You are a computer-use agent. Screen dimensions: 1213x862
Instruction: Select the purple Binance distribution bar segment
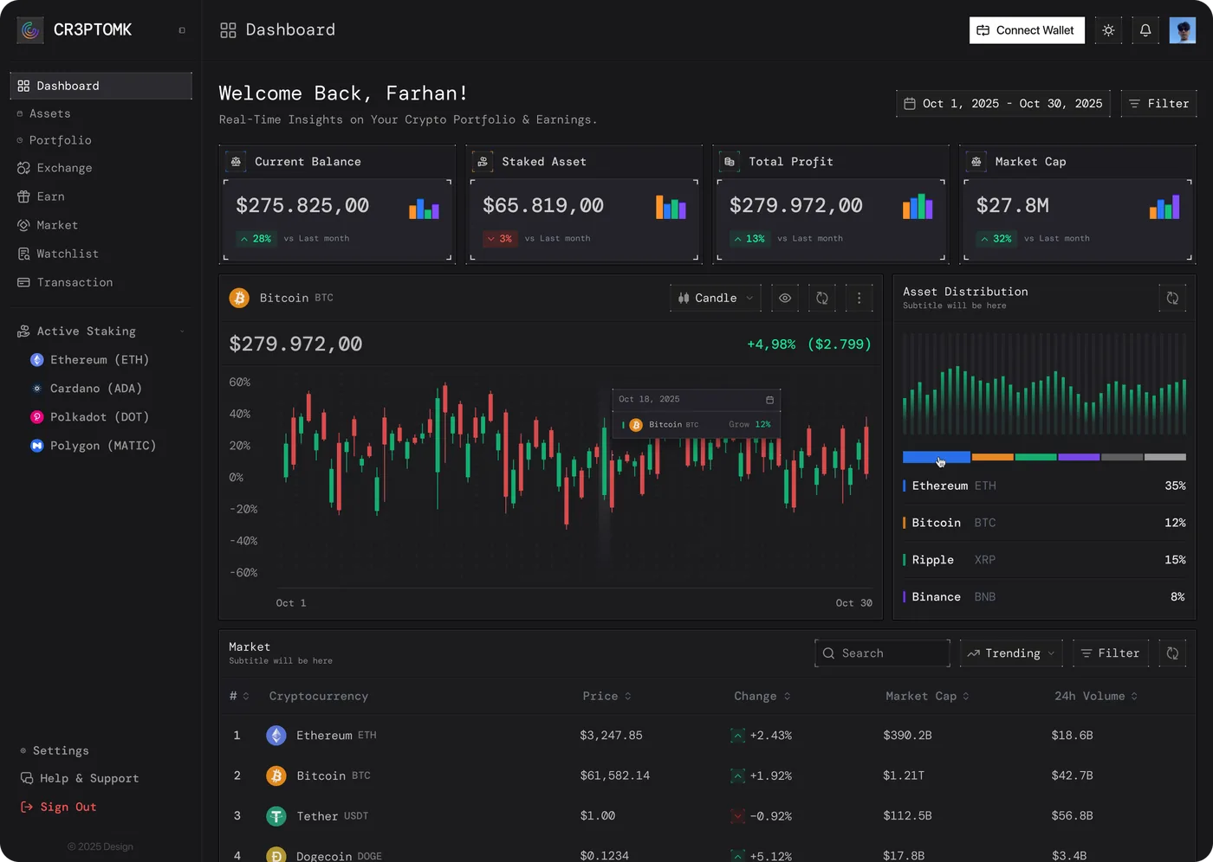pyautogui.click(x=1079, y=457)
